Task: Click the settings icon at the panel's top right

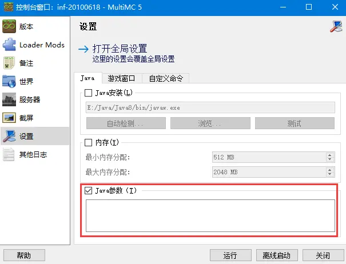Action: [x=336, y=27]
